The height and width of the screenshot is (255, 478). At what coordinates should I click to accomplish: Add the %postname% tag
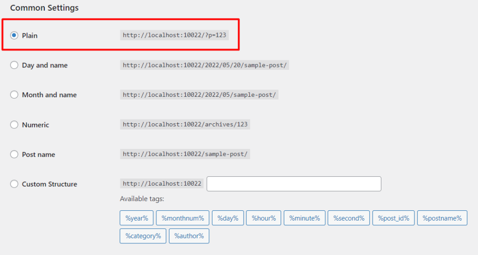point(442,218)
